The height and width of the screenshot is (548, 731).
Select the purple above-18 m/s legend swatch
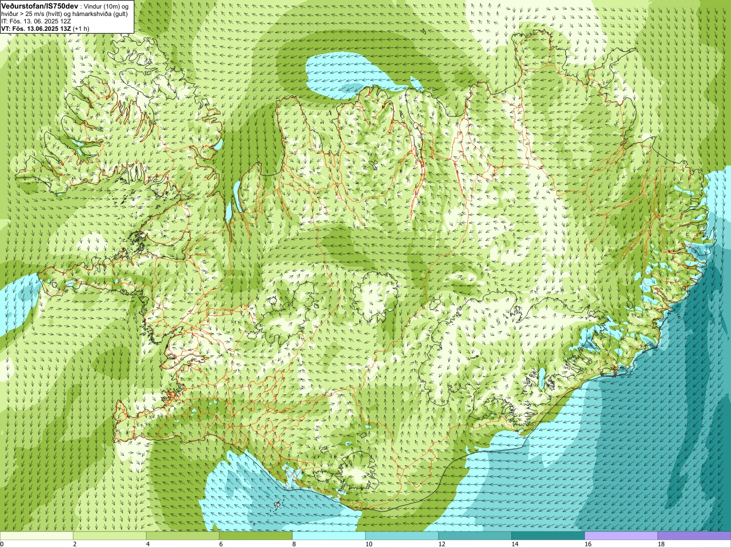click(x=694, y=536)
